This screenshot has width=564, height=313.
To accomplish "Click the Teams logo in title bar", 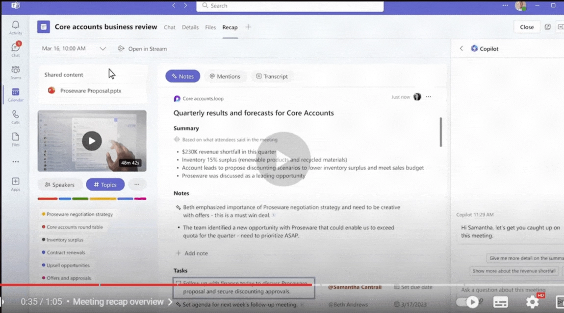I will [16, 5].
